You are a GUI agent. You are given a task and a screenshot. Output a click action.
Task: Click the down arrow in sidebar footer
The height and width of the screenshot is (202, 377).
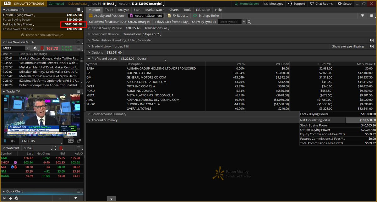pyautogui.click(x=76, y=198)
